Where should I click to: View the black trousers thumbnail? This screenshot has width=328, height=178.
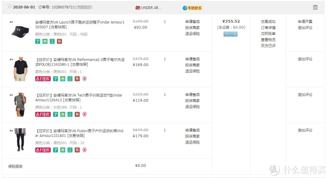(20, 139)
